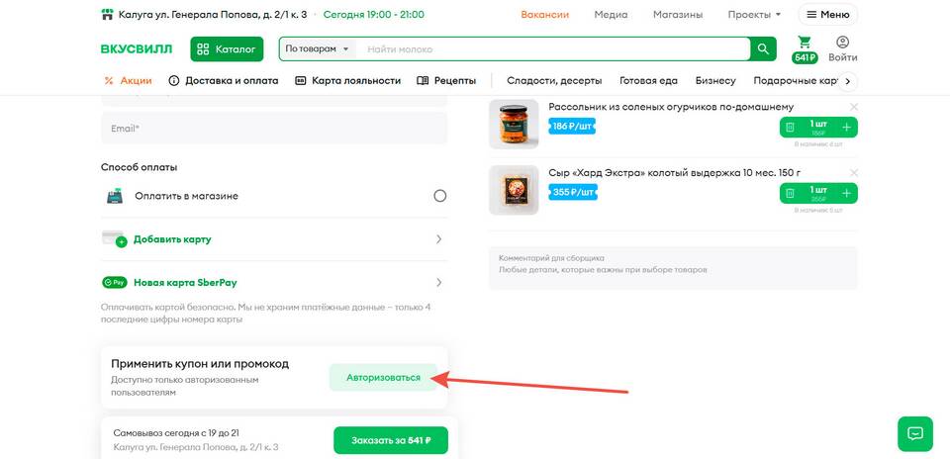Click the Сегодня 19:00 - 21:00 time slot
This screenshot has height=459, width=950.
[x=374, y=15]
